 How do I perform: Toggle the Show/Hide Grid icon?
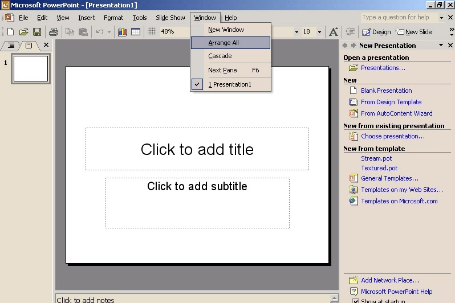(152, 32)
